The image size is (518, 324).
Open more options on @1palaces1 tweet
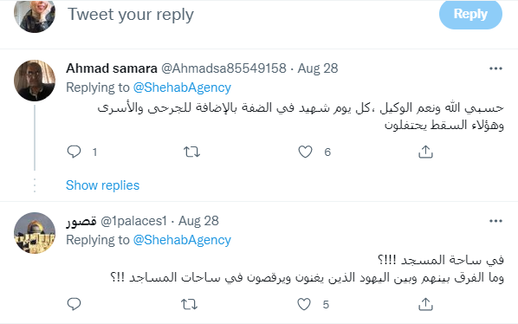[x=495, y=221]
